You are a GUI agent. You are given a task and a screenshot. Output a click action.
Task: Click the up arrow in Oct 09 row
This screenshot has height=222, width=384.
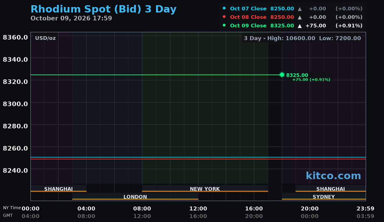(x=300, y=26)
